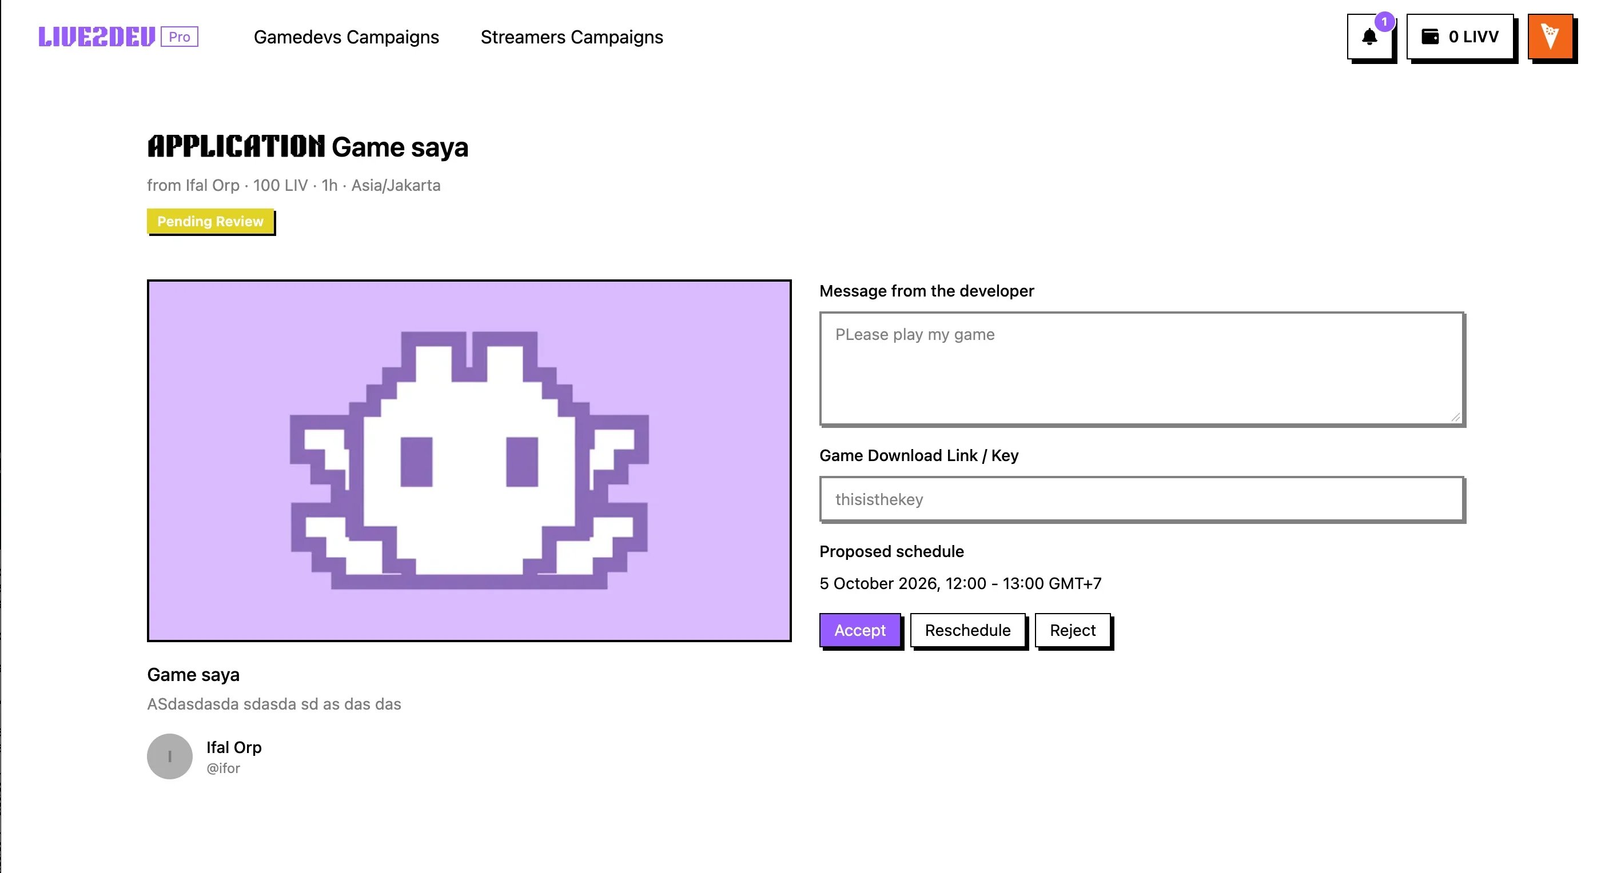Click the Ifal Orp developer name
This screenshot has height=873, width=1609.
(234, 747)
